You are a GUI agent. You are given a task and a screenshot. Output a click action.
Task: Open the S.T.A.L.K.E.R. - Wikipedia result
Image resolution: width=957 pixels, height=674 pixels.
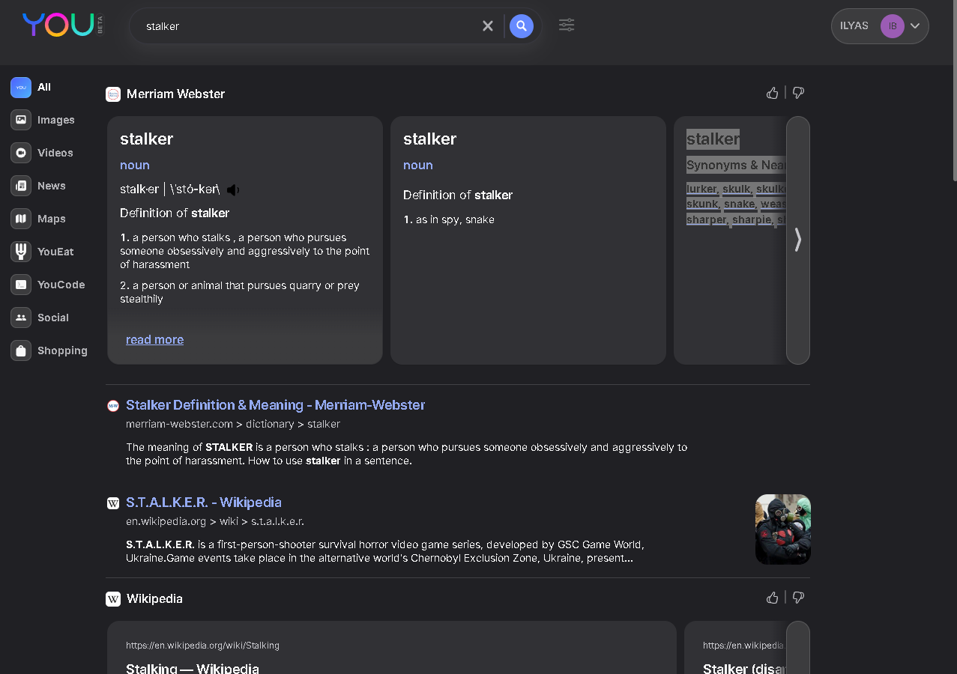pyautogui.click(x=204, y=503)
